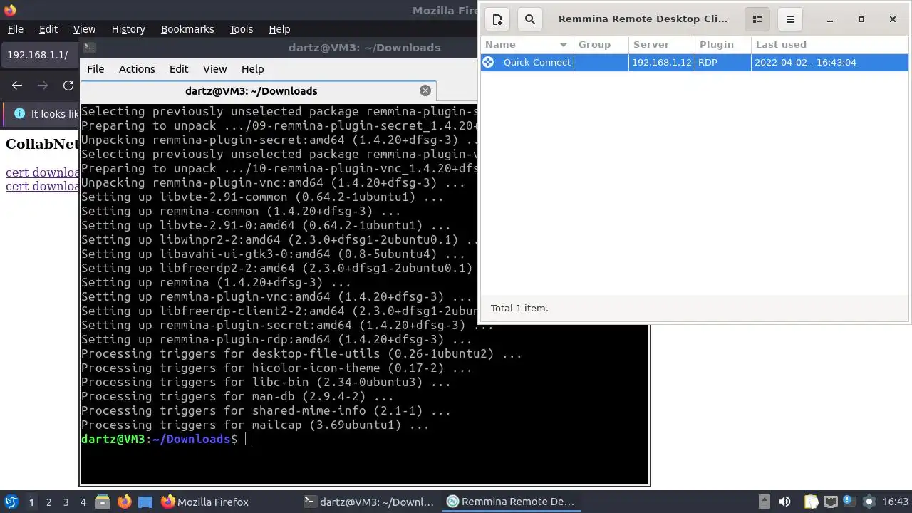Image resolution: width=912 pixels, height=513 pixels.
Task: Launch Firefox from taskbar quick launcher
Action: [x=124, y=502]
